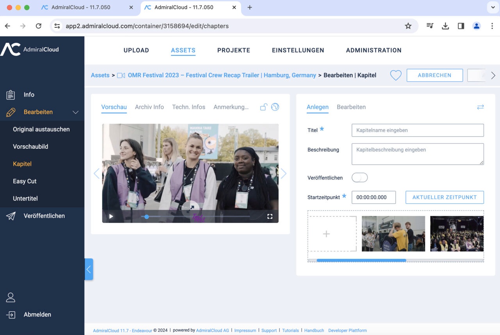Enable the Veröffentlichen switch
500x335 pixels.
(x=359, y=177)
